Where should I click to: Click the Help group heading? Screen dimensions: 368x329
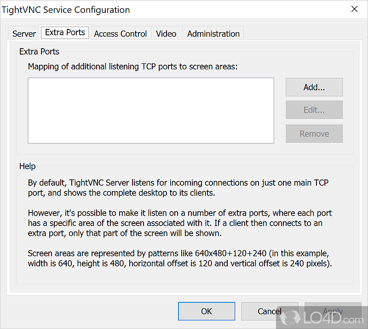point(28,166)
